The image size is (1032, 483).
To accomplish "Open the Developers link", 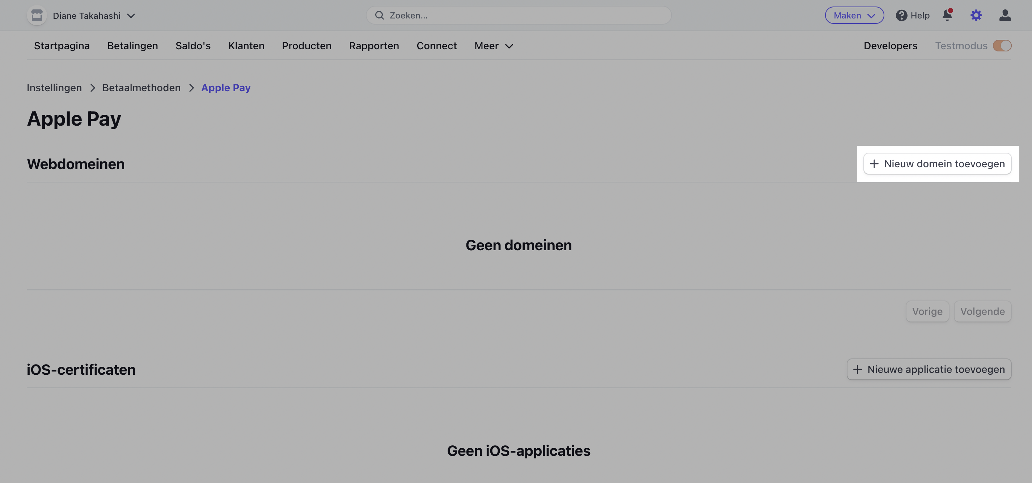I will 890,46.
